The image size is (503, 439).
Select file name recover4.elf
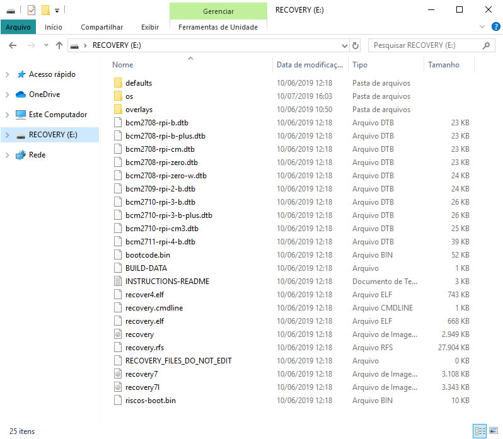pyautogui.click(x=145, y=295)
